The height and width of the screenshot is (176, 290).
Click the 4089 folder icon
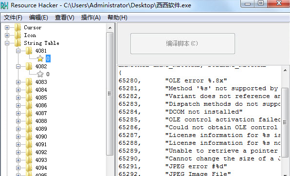point(29,129)
